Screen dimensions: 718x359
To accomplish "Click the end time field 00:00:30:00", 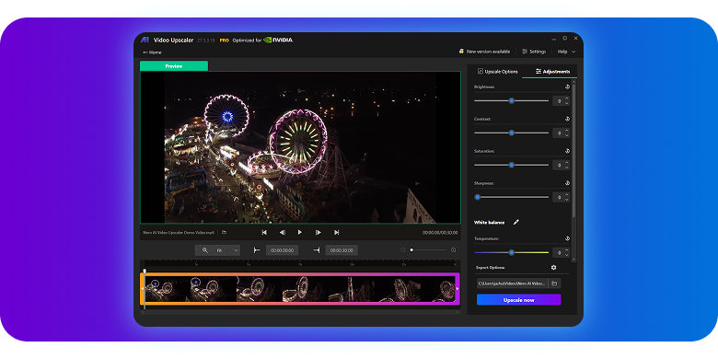I will pos(342,250).
